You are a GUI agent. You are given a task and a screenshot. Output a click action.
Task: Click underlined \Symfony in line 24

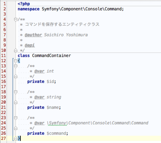click(57, 123)
